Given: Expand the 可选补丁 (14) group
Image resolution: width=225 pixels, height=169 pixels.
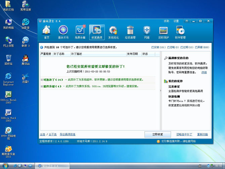Looking at the screenshot, I should tap(42, 80).
